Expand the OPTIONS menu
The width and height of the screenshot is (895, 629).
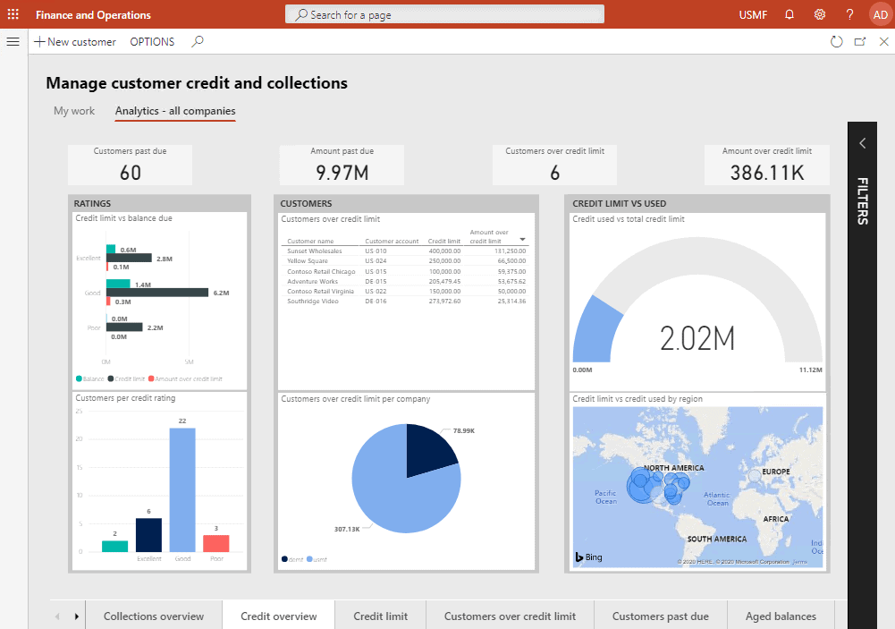tap(151, 41)
